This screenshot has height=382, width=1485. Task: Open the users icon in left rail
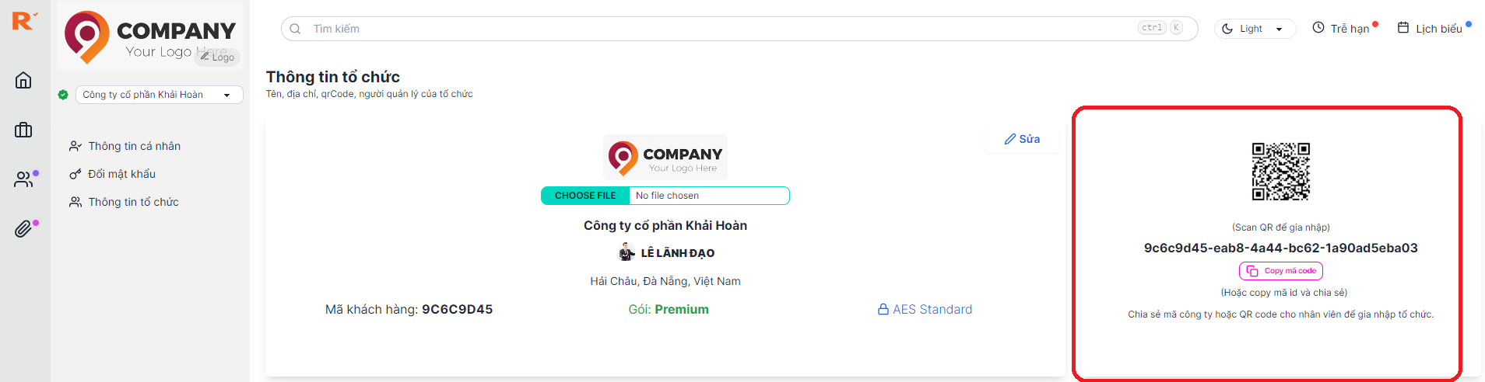pos(23,179)
